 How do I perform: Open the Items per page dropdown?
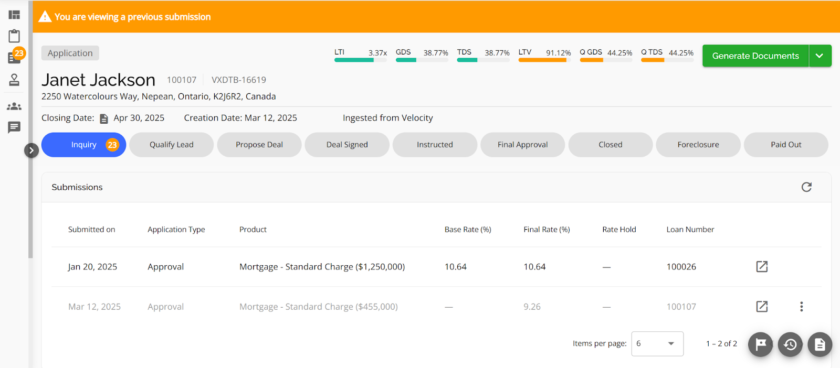click(657, 344)
